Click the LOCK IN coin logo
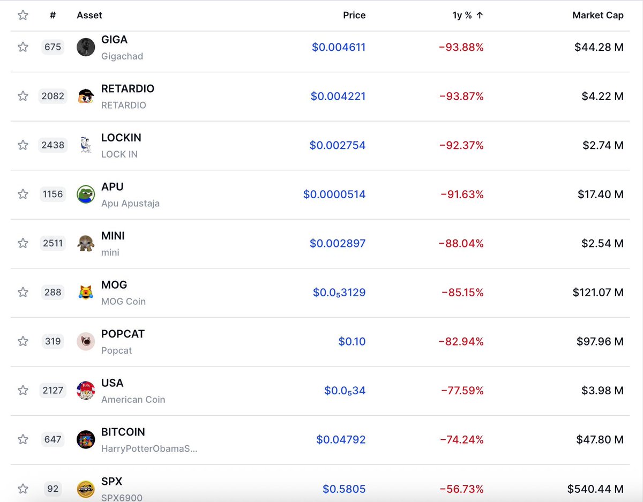Screen dimensions: 643x502 tap(86, 145)
